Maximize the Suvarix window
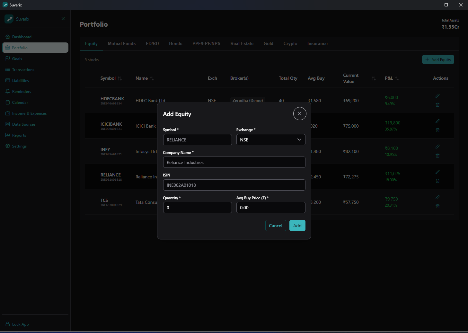This screenshot has height=333, width=468. (x=446, y=5)
